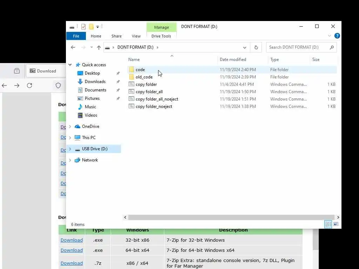Open Videos in Quick access
359x269 pixels.
91,115
